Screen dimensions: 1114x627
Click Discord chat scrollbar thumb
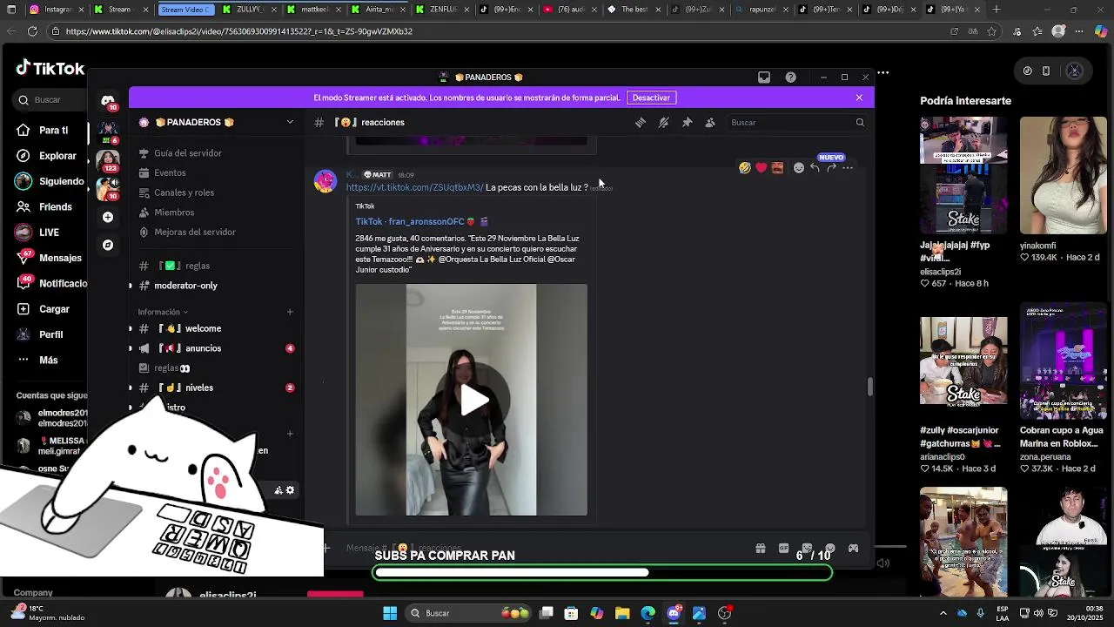[869, 387]
